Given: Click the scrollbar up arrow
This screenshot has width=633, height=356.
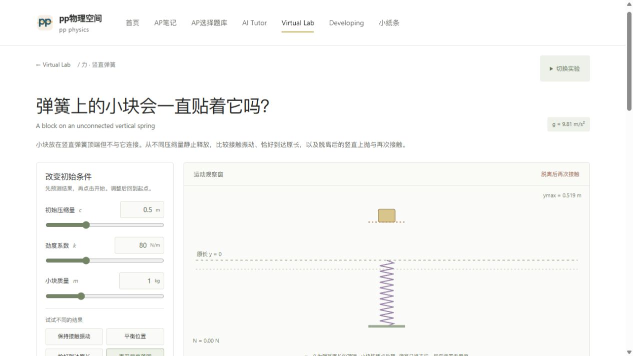Looking at the screenshot, I should tap(629, 4).
